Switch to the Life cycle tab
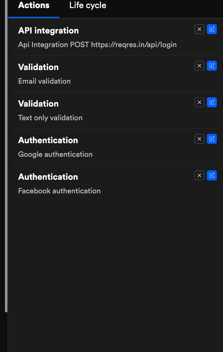This screenshot has width=223, height=352. 88,5
